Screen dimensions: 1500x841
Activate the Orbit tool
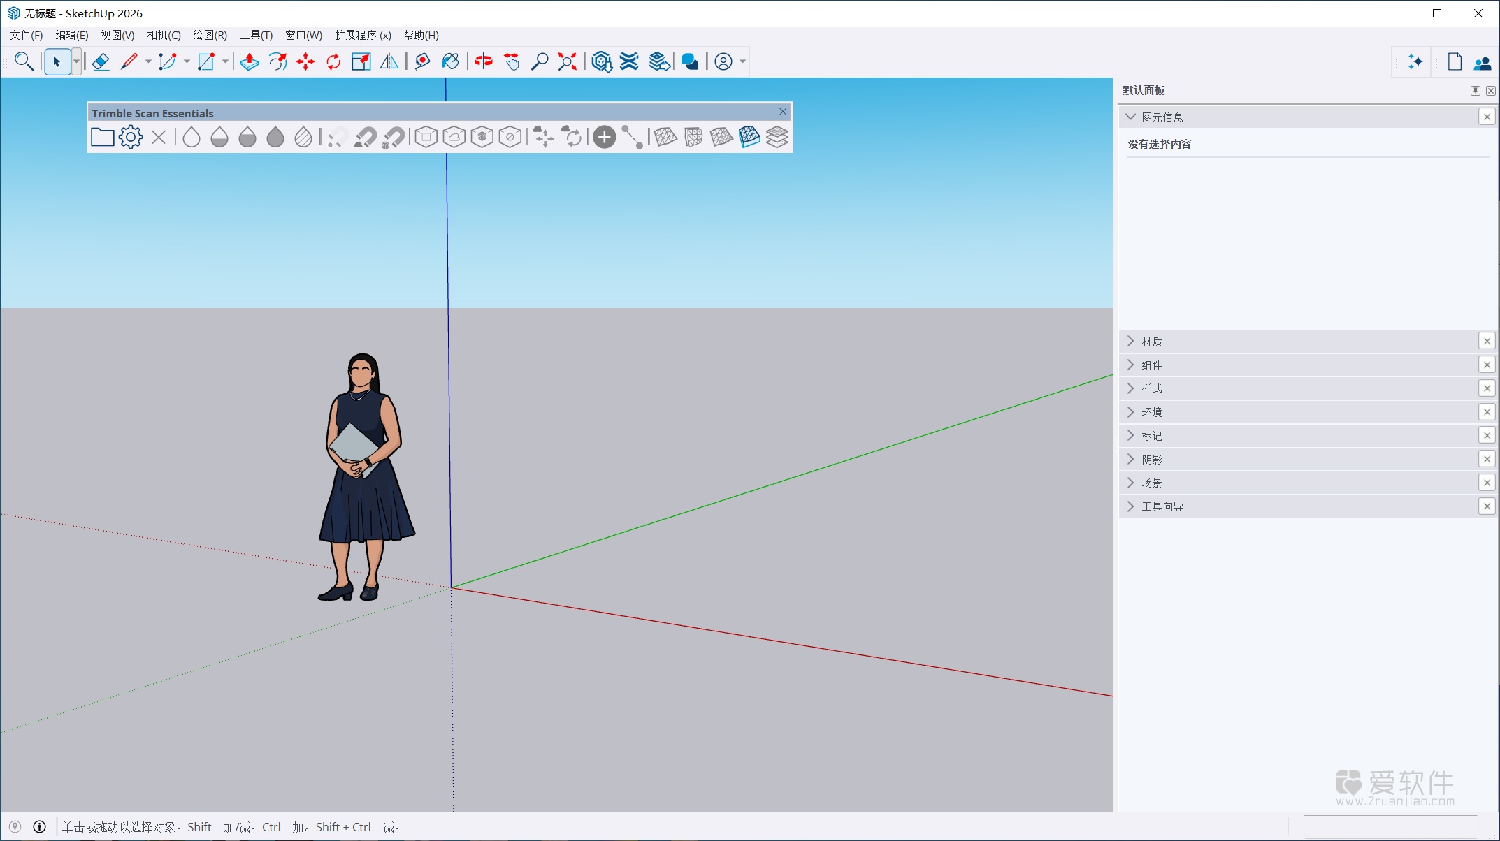click(x=482, y=61)
